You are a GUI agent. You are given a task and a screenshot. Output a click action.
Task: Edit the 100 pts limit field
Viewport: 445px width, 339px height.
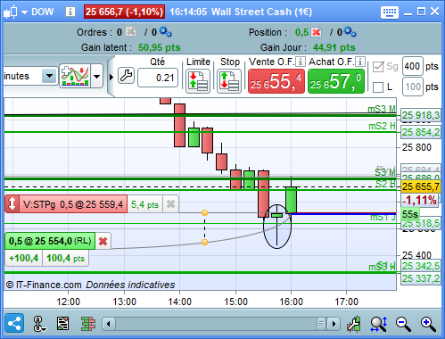click(412, 87)
